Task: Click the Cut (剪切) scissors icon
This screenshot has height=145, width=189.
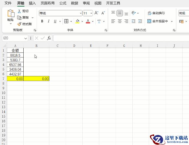Action: tap(19, 11)
